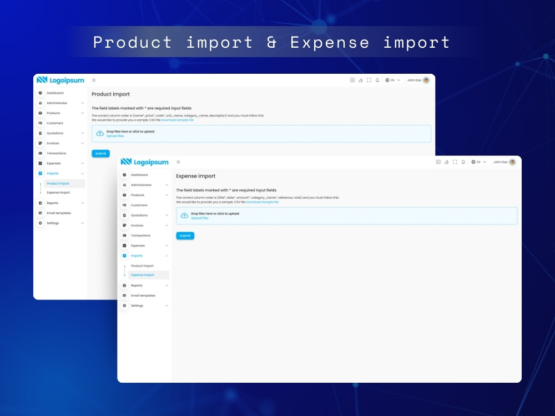The height and width of the screenshot is (416, 555).
Task: Click Upload files link on Expense import
Action: coord(200,218)
